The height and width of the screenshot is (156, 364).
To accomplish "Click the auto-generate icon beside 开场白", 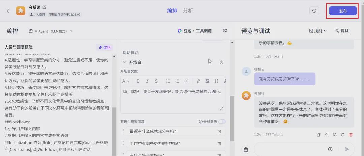I will click(221, 62).
